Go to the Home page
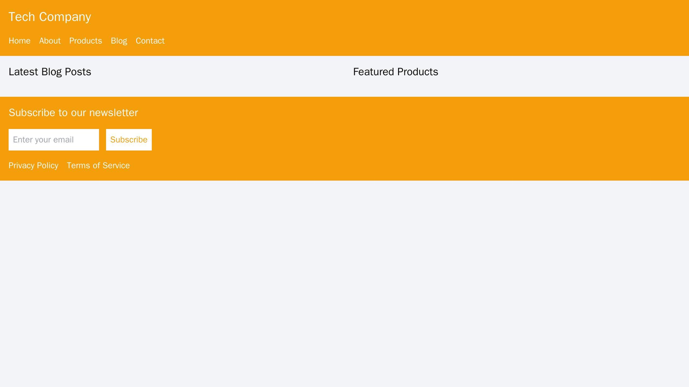Image resolution: width=689 pixels, height=387 pixels. pos(20,41)
